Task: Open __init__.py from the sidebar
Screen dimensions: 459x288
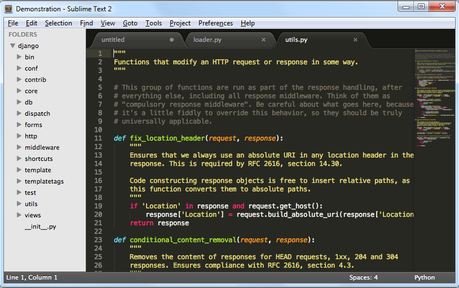Action: point(40,226)
